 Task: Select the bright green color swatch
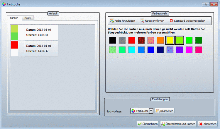[x=189, y=40]
